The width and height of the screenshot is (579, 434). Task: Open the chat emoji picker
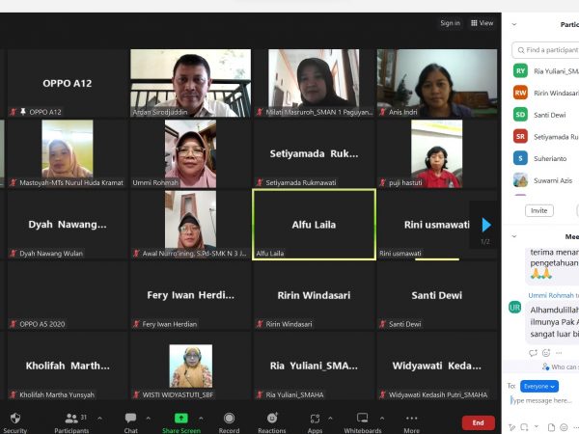point(564,427)
